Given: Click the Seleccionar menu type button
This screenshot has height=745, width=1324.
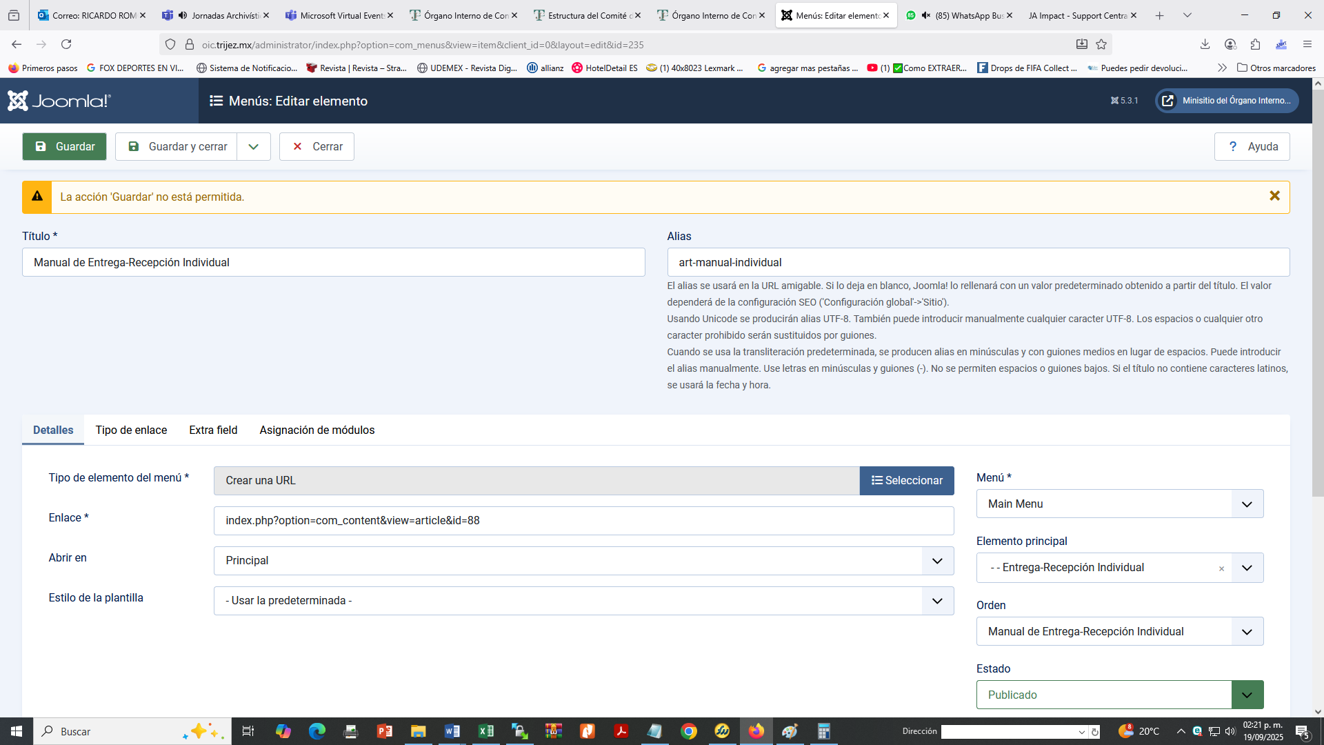Looking at the screenshot, I should (906, 481).
